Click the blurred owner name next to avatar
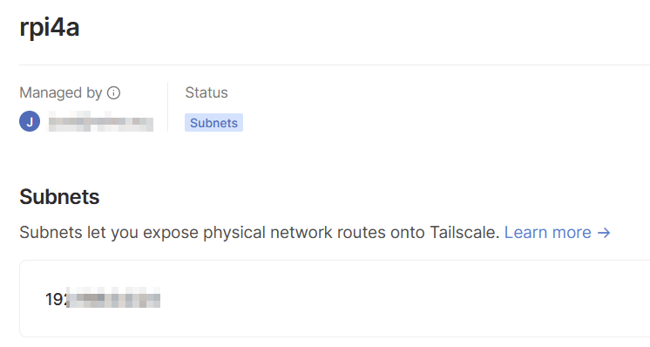Image resolution: width=650 pixels, height=347 pixels. coord(101,122)
